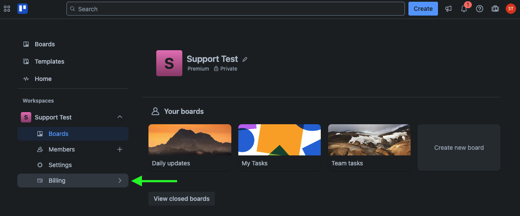The height and width of the screenshot is (216, 520).
Task: Add a member with the plus icon
Action: pos(120,149)
